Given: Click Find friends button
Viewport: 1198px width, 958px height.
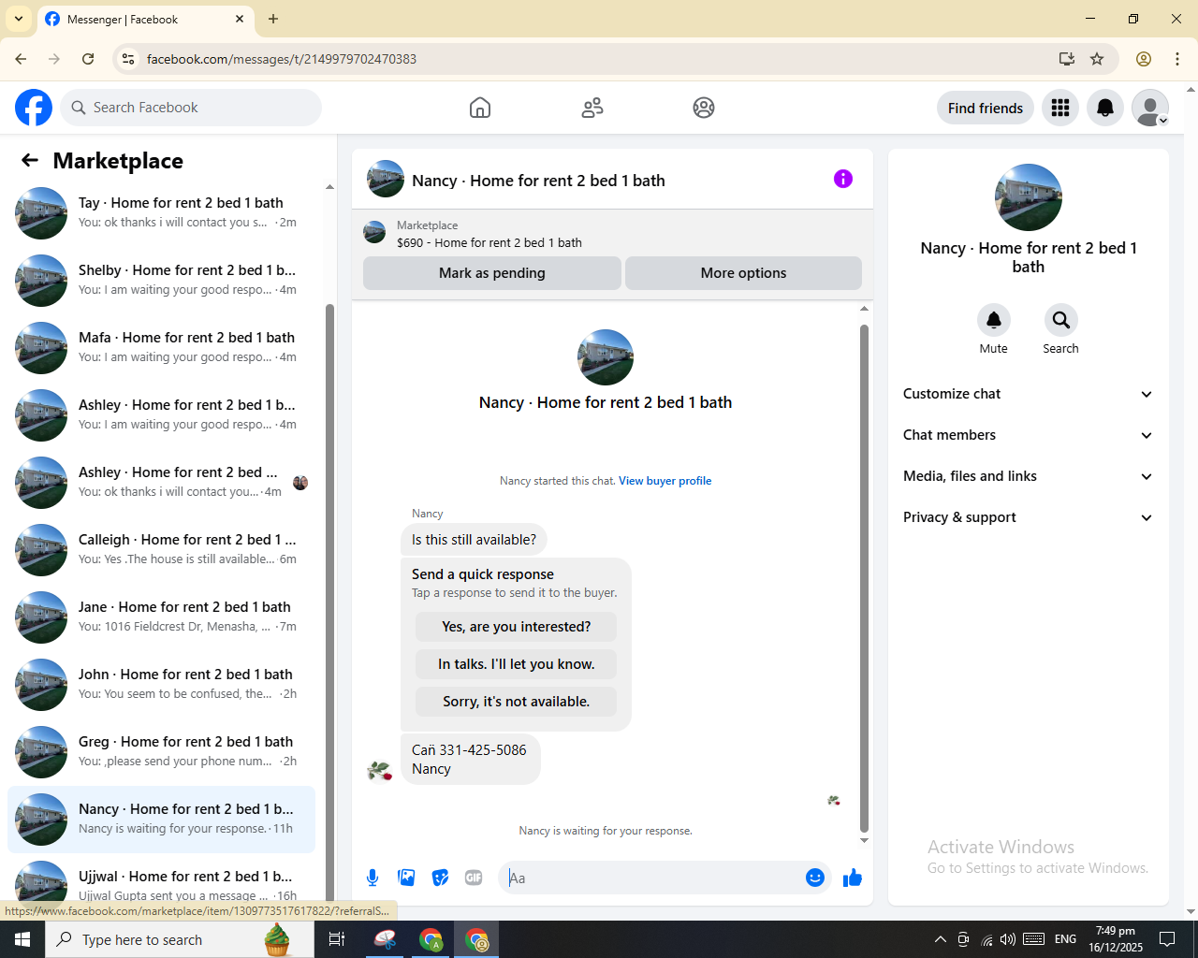Looking at the screenshot, I should tap(986, 109).
